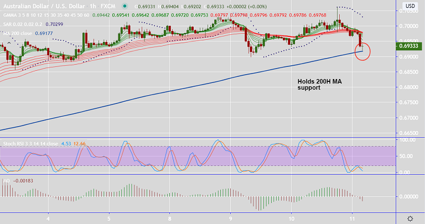Click the current price label 0.69333
Screen dimensions: 425x224
pyautogui.click(x=409, y=46)
